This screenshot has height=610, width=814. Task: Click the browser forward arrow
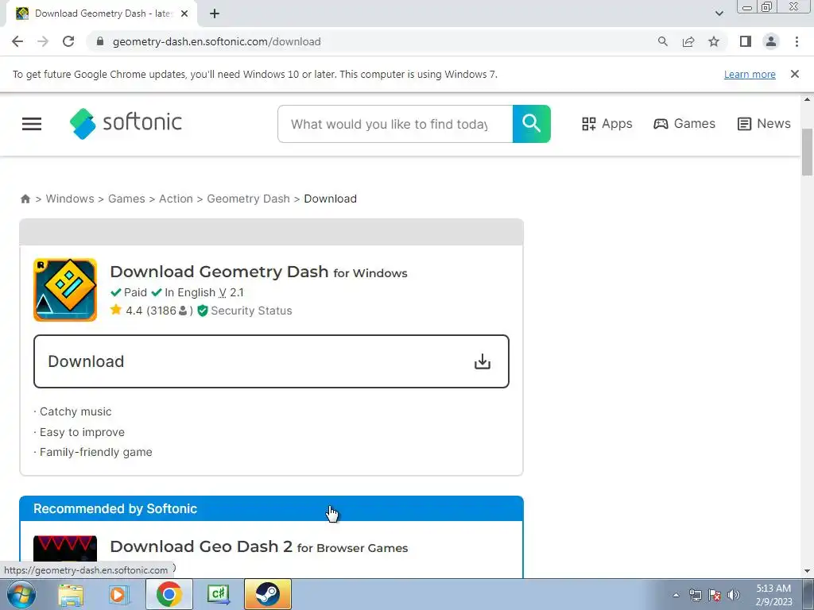point(43,41)
